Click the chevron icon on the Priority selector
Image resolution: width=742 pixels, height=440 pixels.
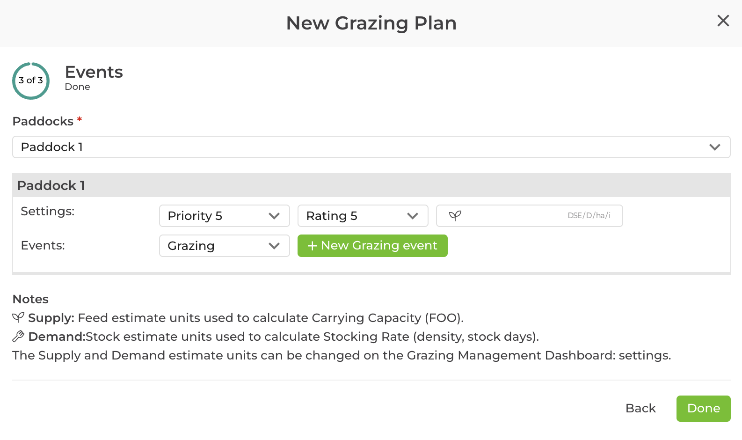tap(274, 216)
